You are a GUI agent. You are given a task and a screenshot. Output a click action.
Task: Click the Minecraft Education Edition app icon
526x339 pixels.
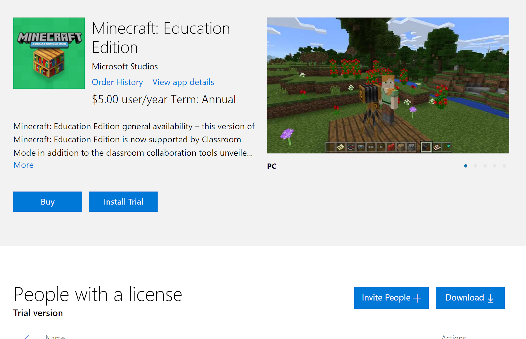coord(49,53)
